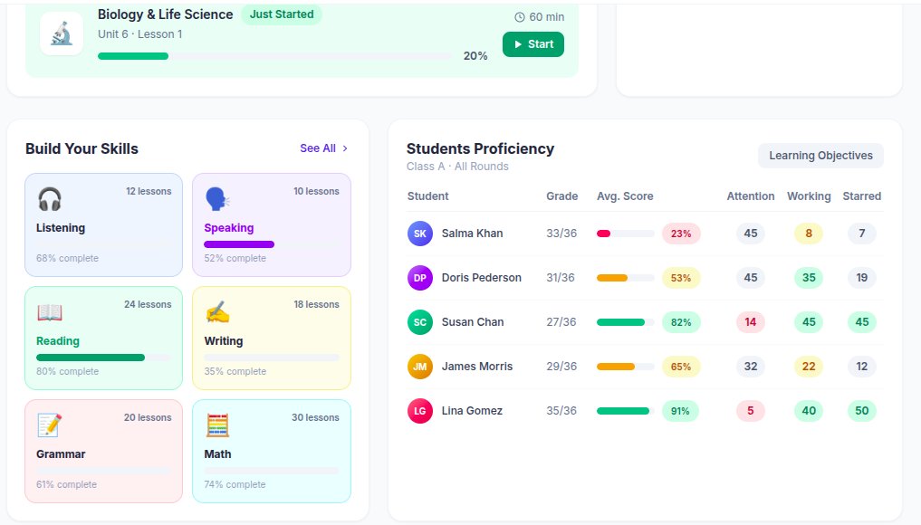The image size is (921, 525).
Task: Click the SK avatar for Salma Khan
Action: tap(420, 234)
